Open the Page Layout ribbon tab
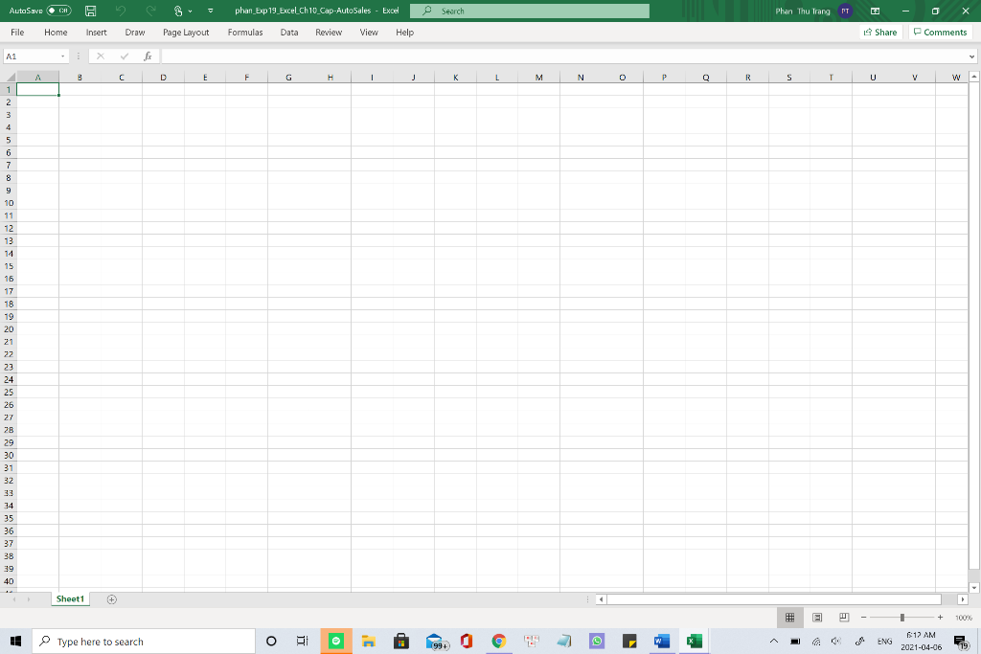Viewport: 981px width, 654px height. [186, 32]
